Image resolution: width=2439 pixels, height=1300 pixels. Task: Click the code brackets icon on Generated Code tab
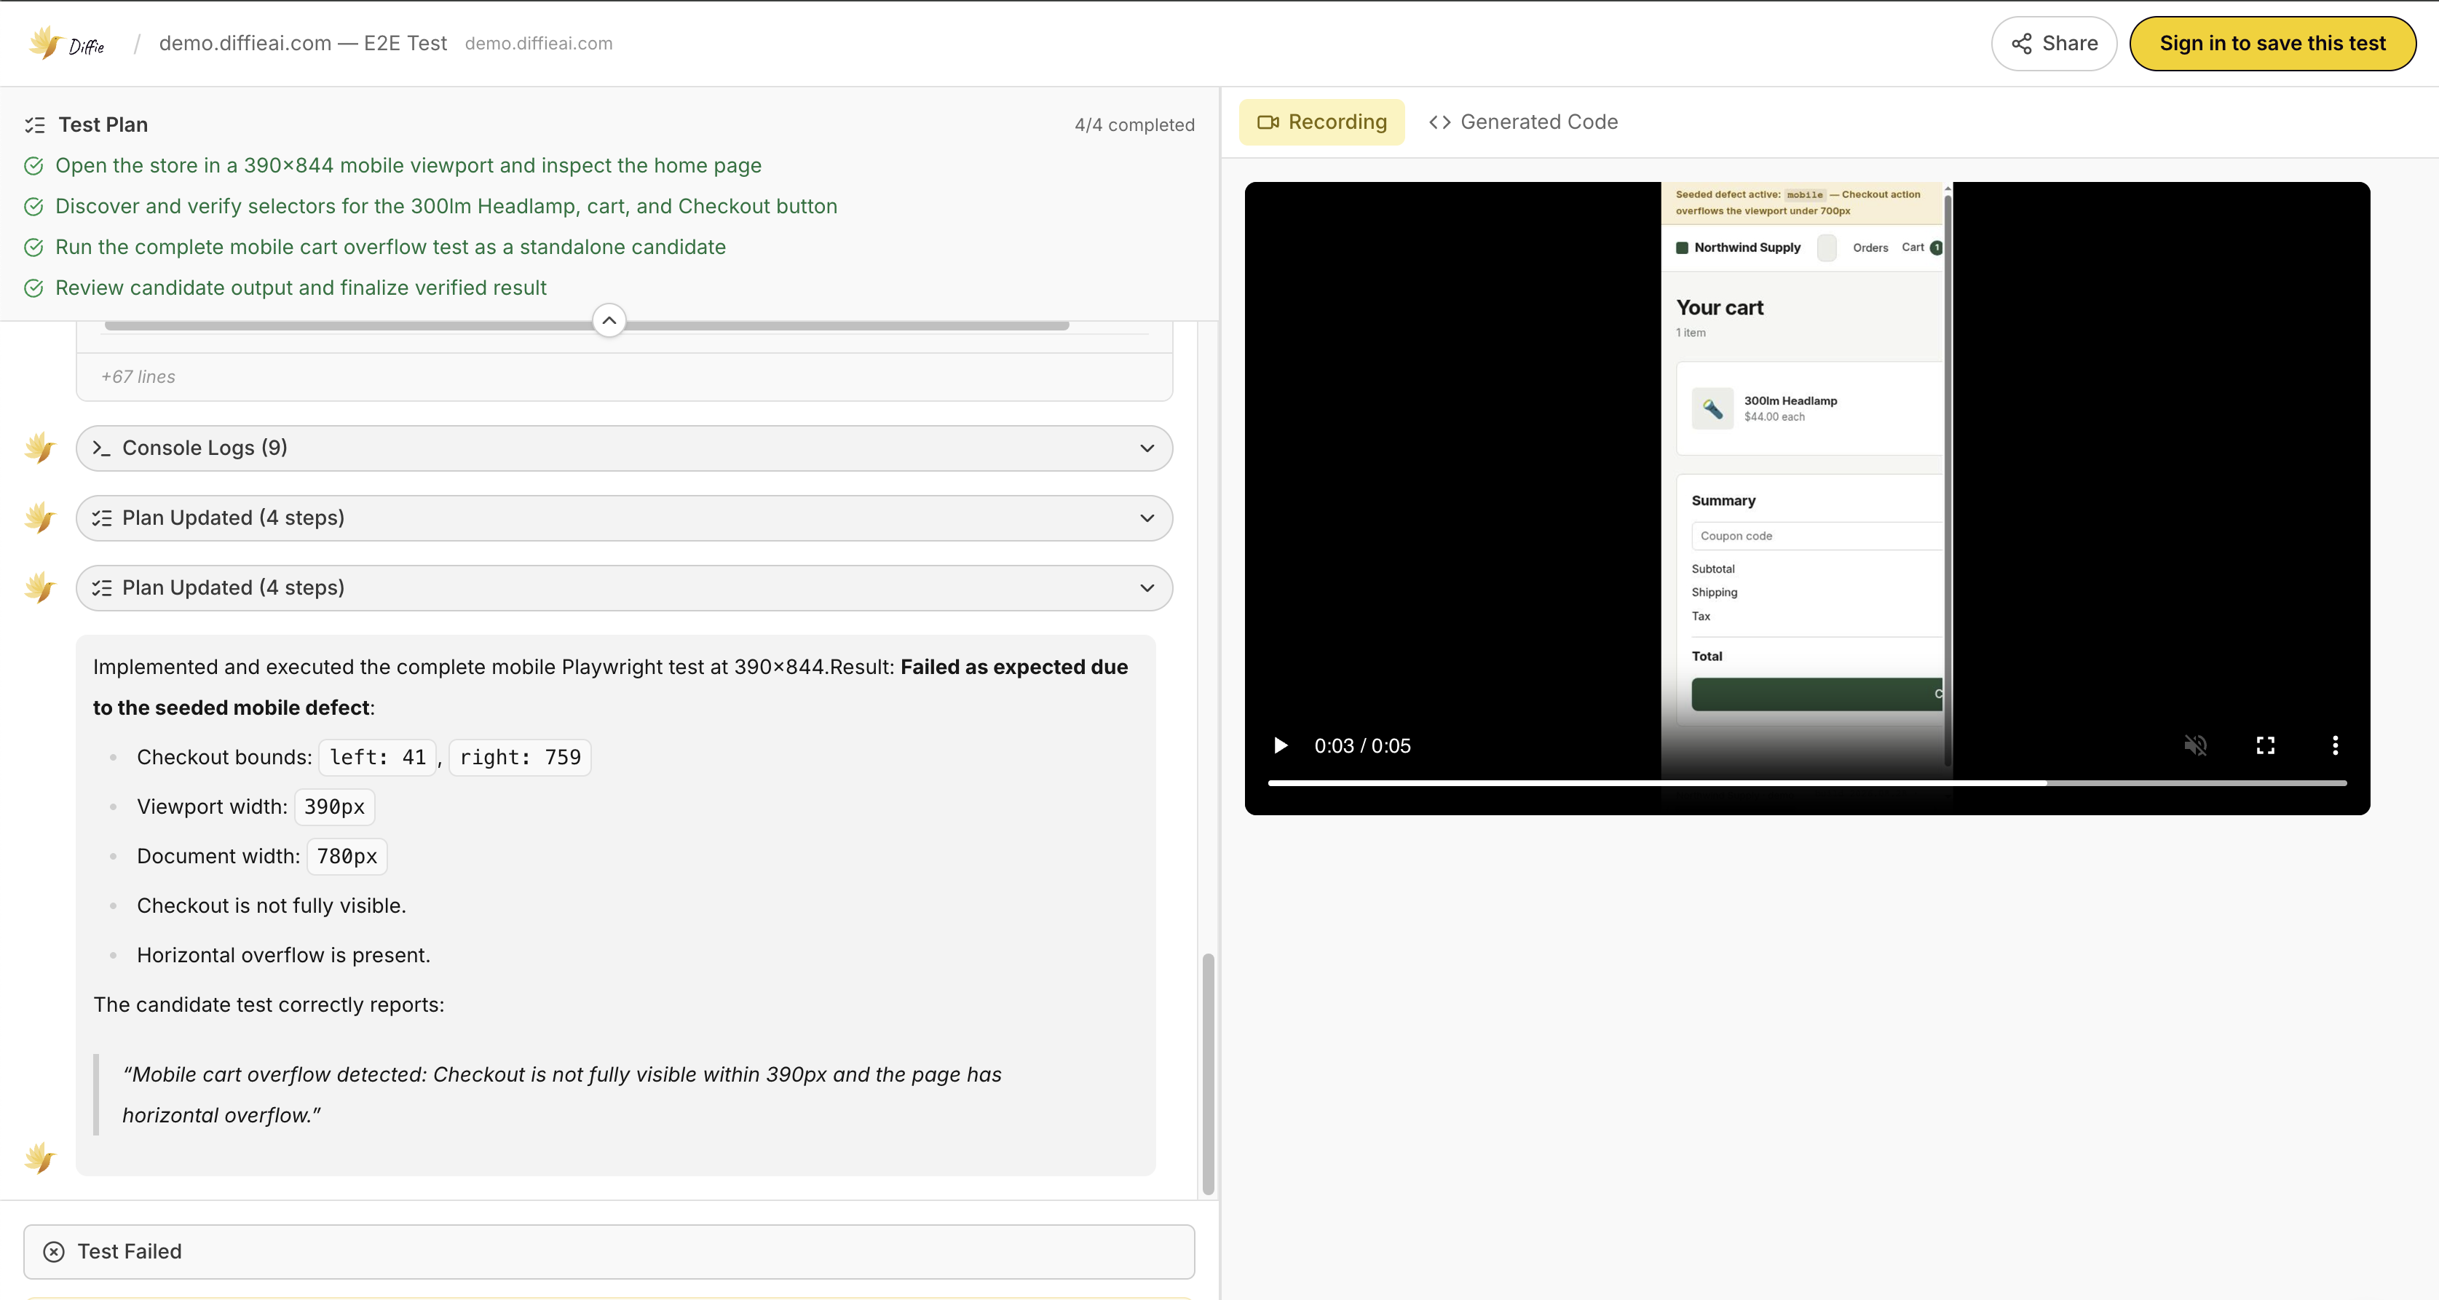pos(1439,122)
